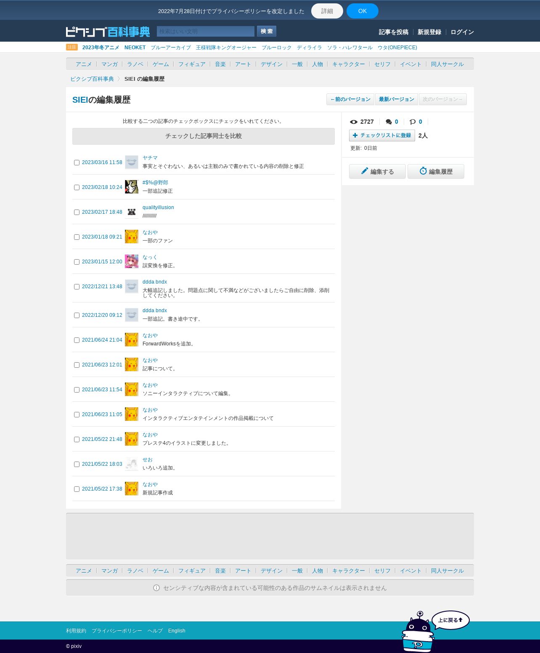Open the イベント category in the bottom menu

tap(410, 571)
